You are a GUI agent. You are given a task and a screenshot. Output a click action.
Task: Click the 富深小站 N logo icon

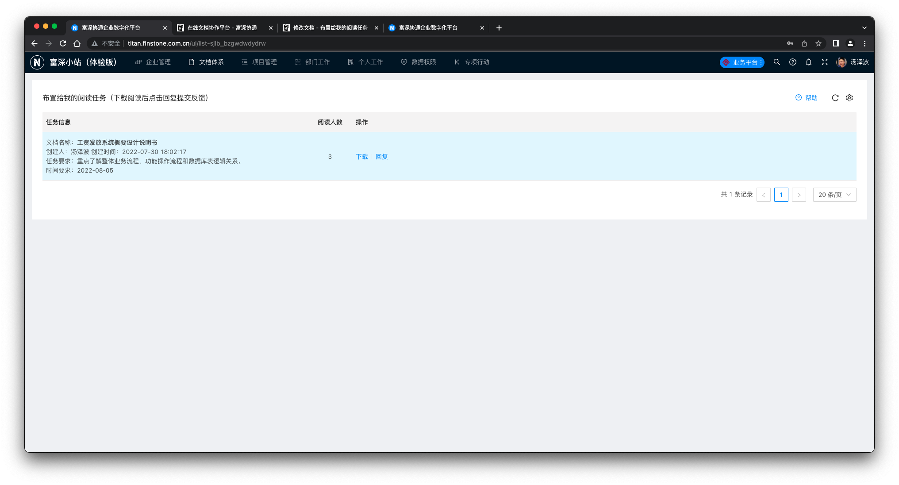click(37, 62)
